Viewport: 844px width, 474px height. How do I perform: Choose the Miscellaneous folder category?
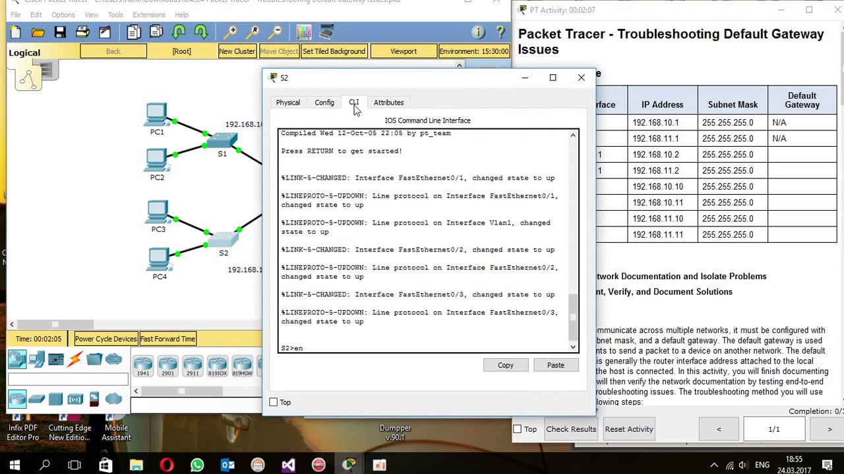pyautogui.click(x=94, y=359)
